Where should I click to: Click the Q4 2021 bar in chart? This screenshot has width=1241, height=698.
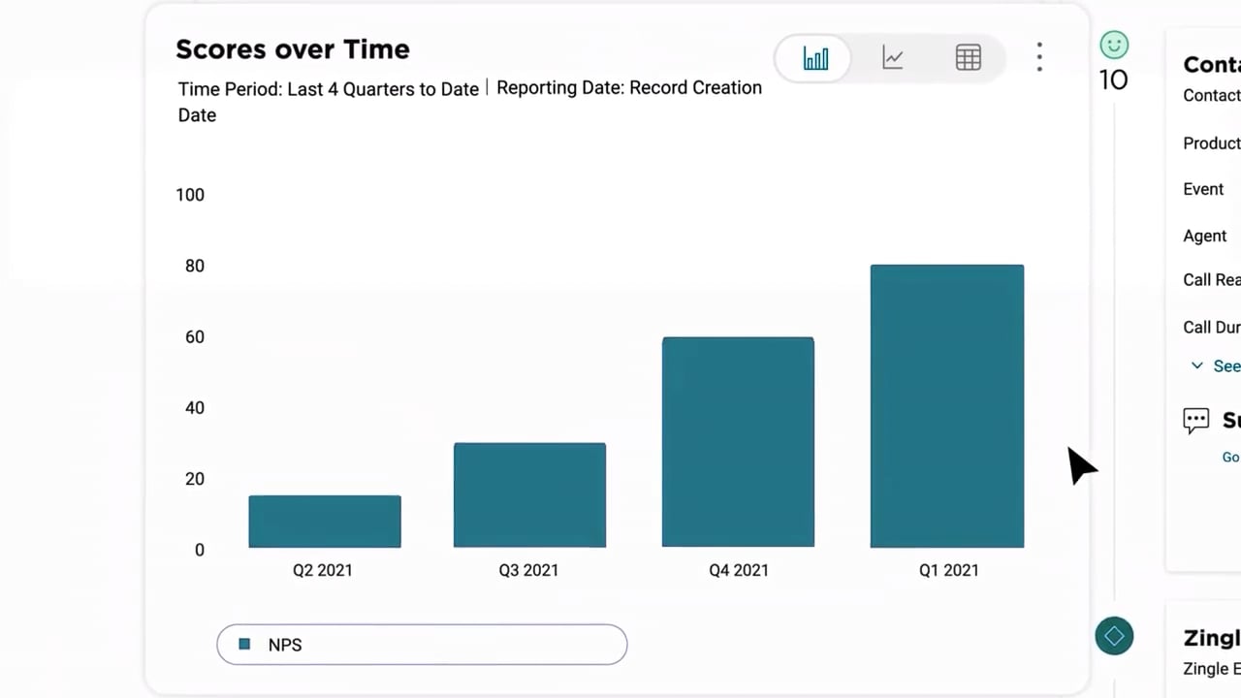(738, 442)
